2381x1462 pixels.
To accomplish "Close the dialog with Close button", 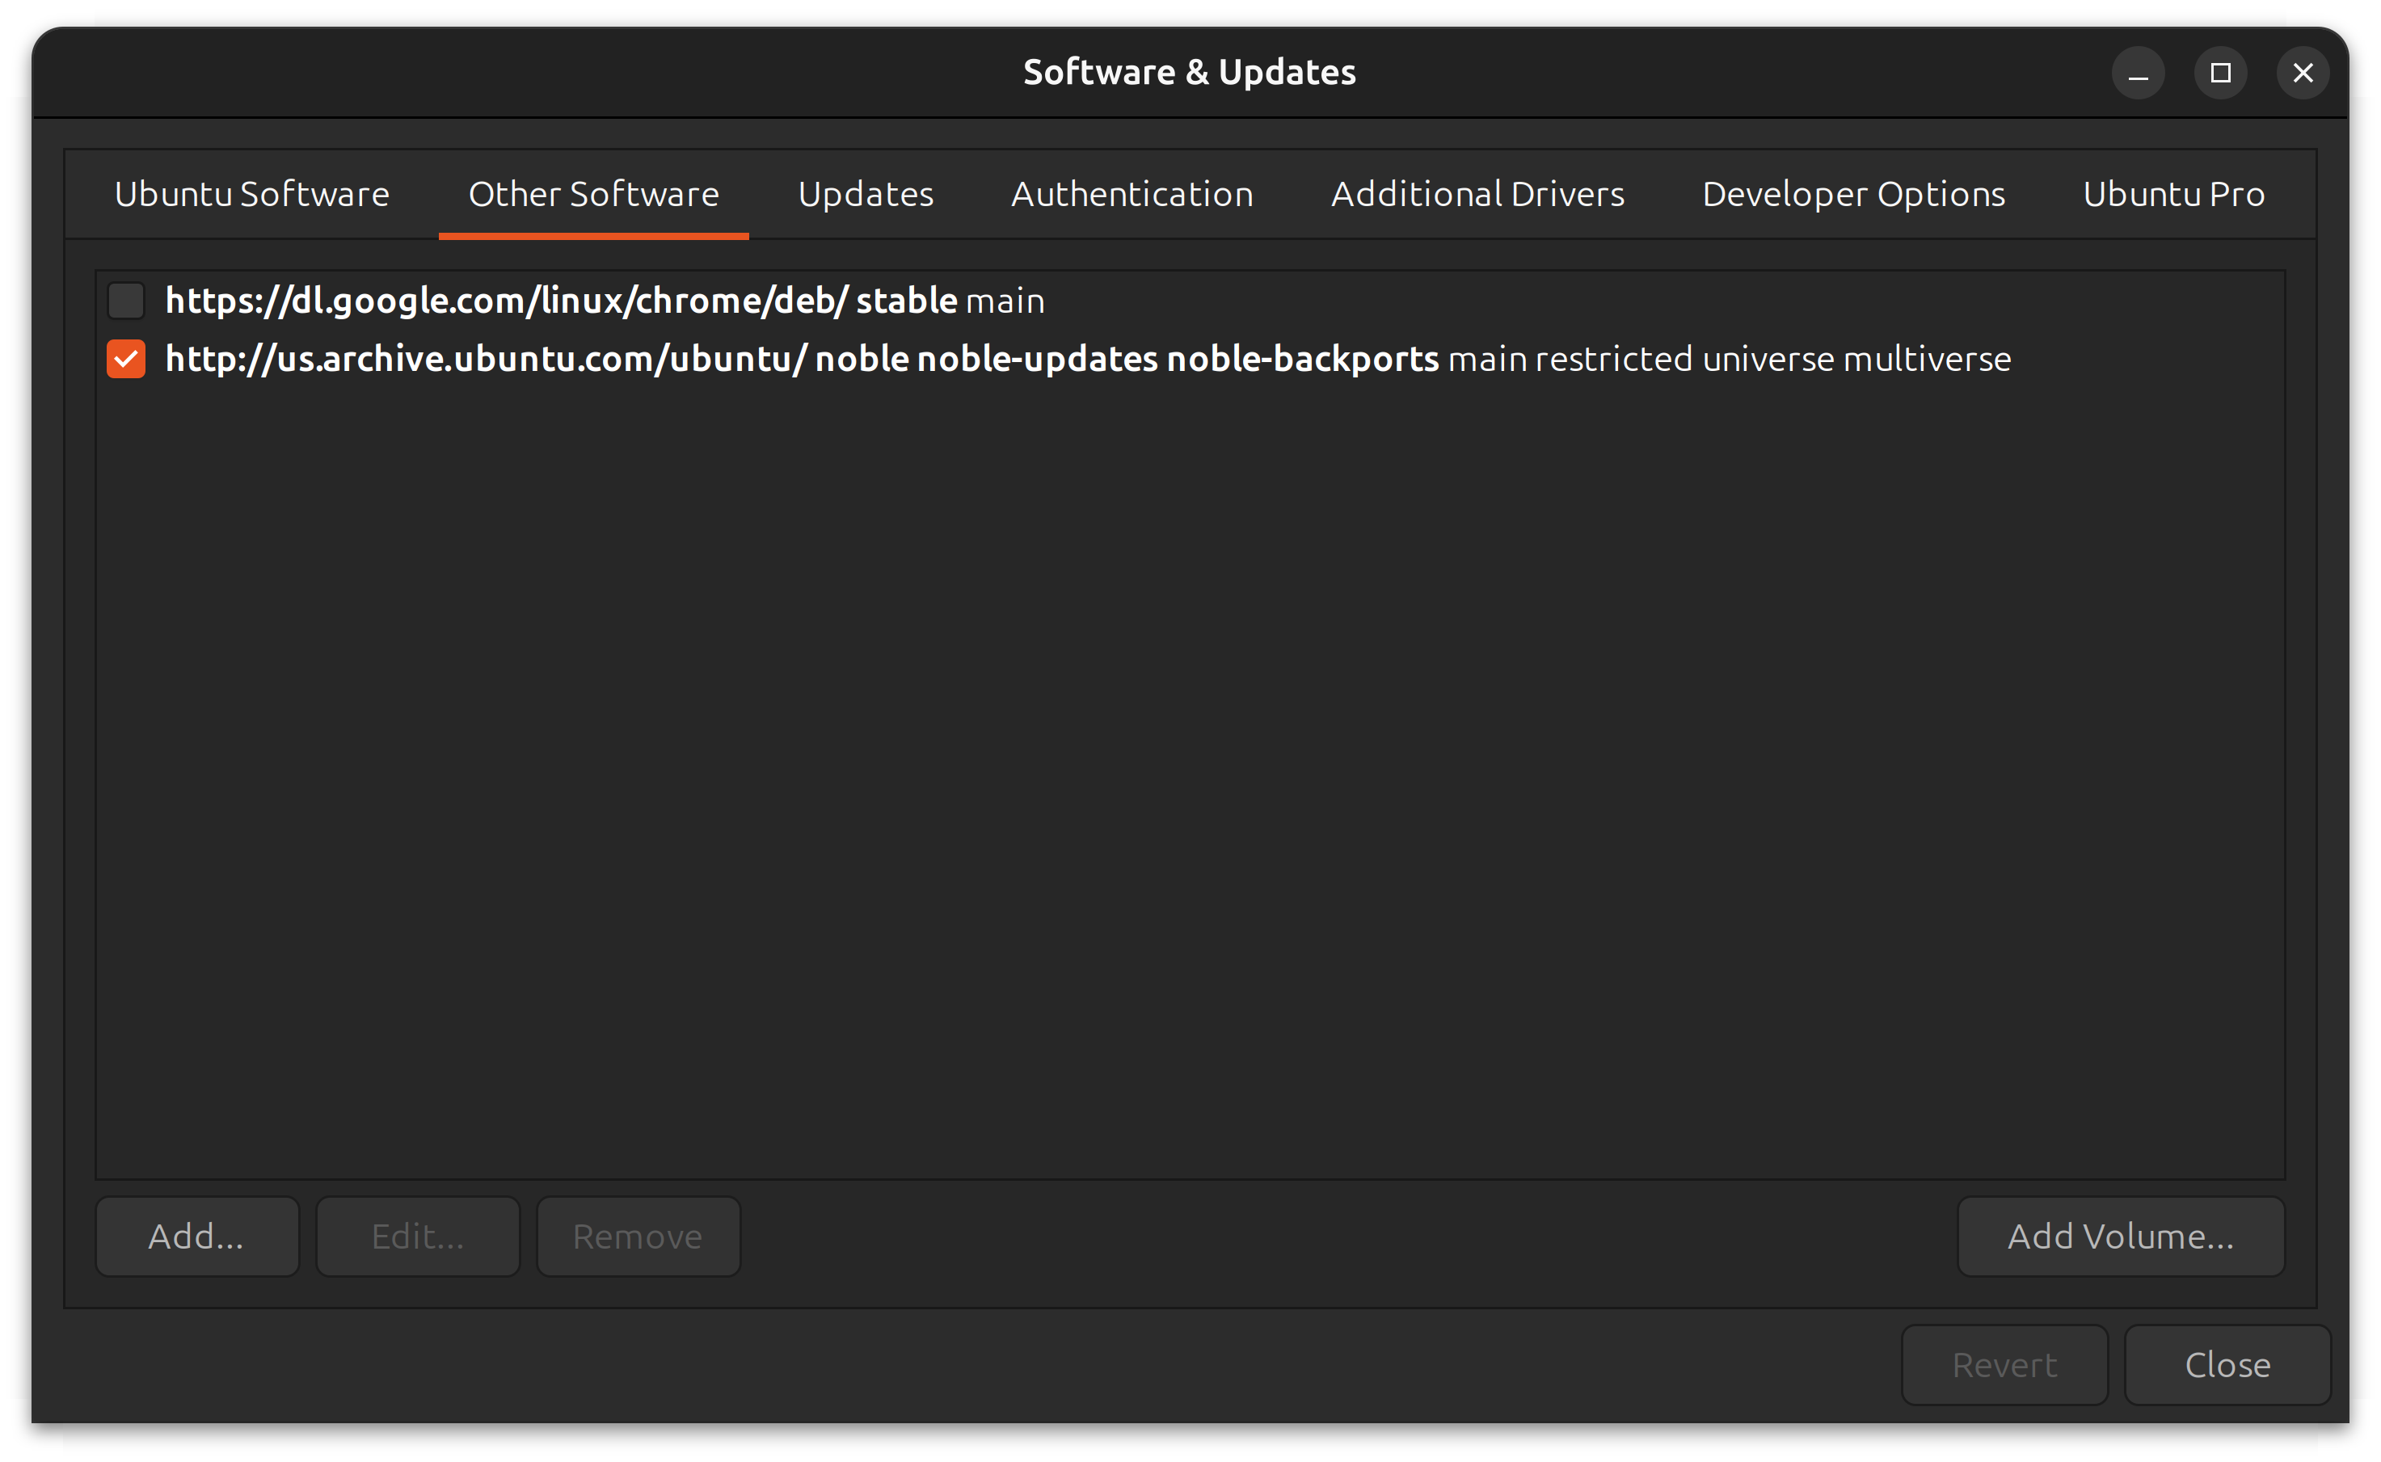I will [x=2227, y=1364].
